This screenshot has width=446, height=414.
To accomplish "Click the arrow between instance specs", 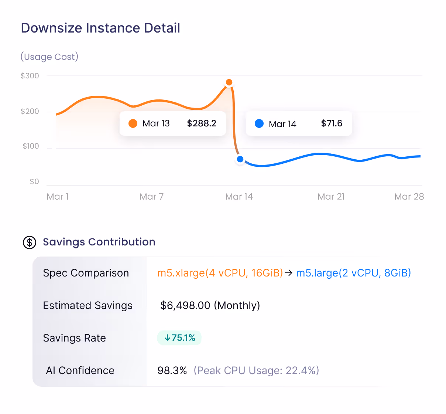I will coord(289,273).
